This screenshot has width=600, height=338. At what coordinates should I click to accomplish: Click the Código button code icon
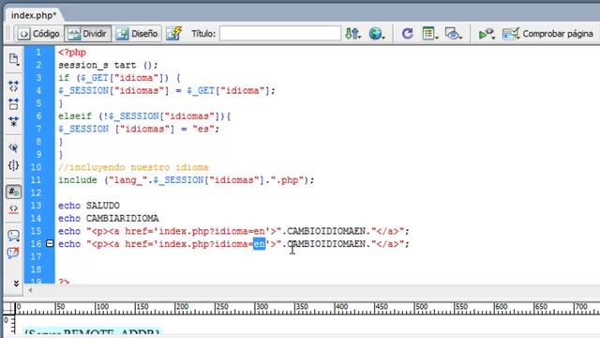(x=23, y=34)
